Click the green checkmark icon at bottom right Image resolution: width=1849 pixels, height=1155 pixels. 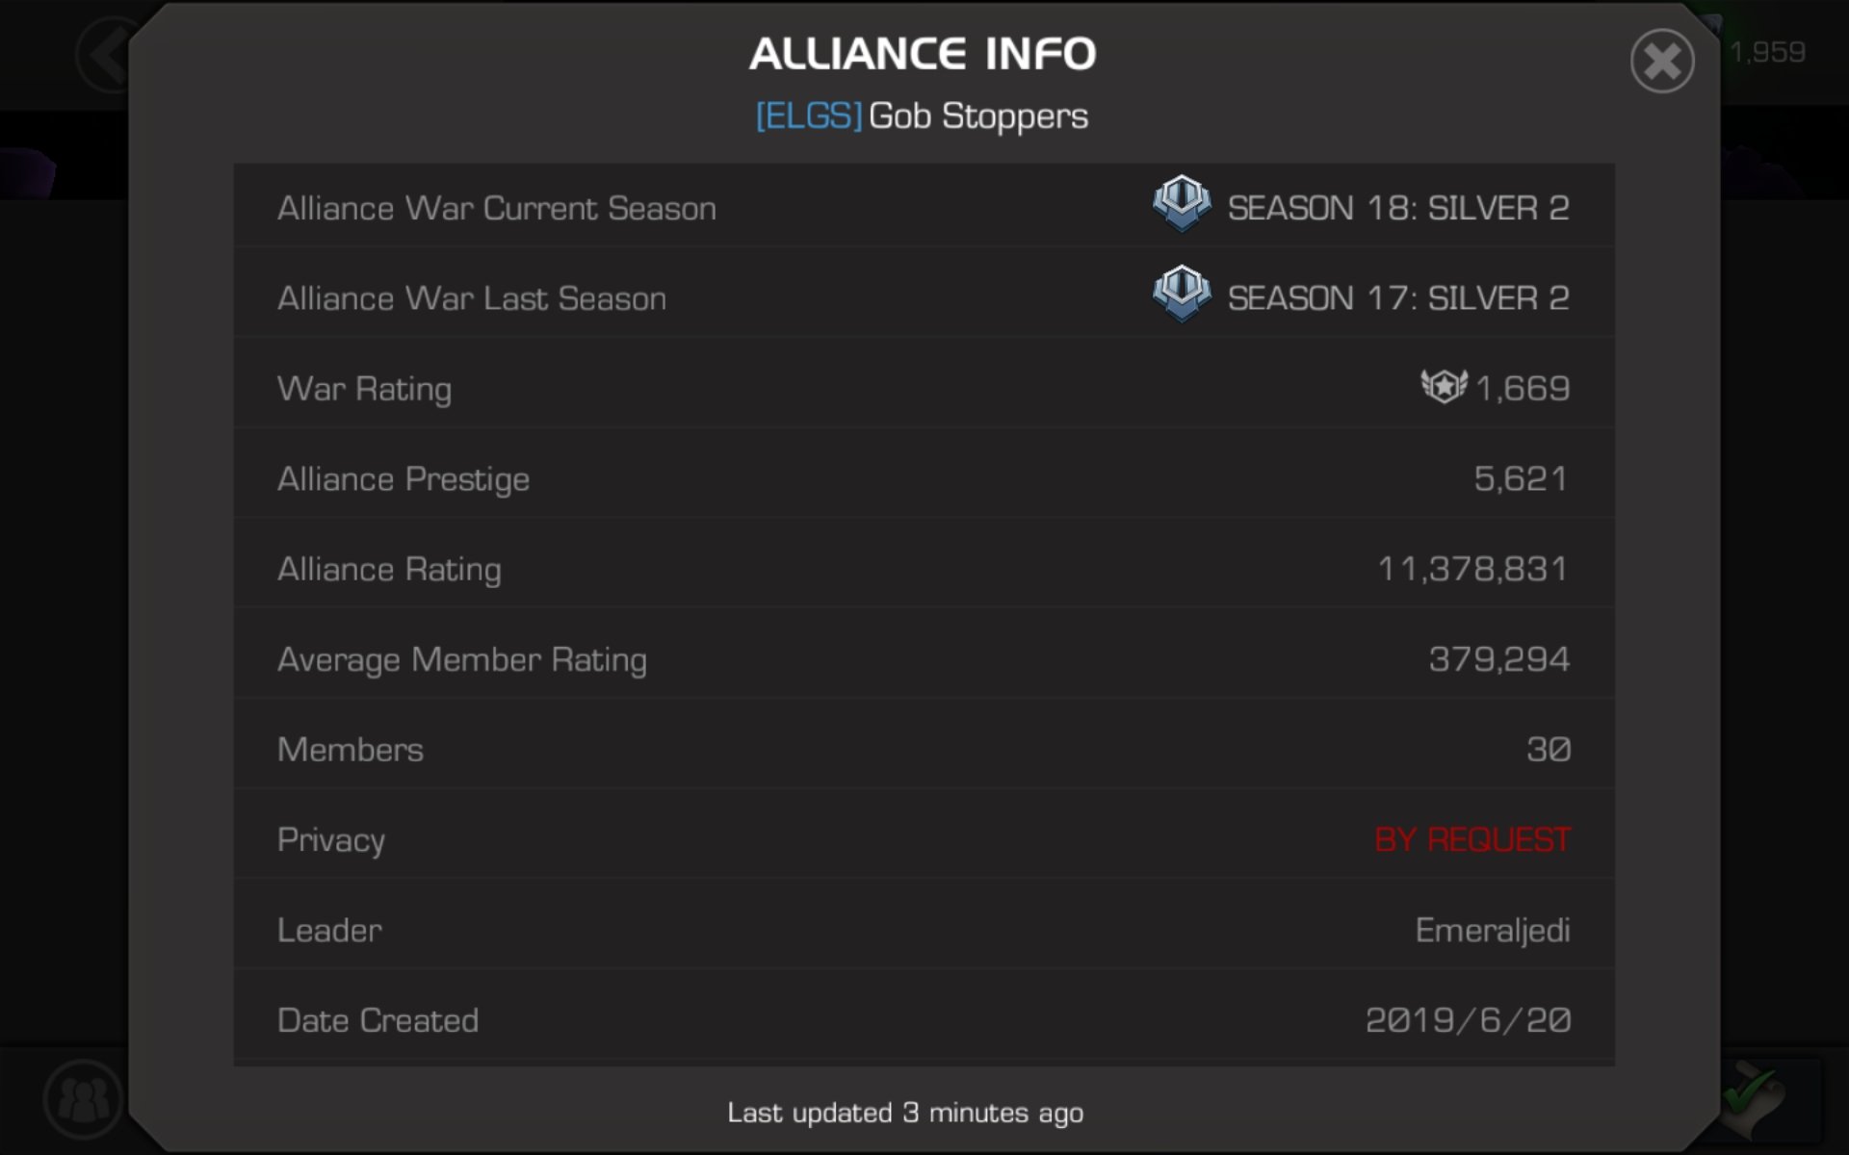coord(1755,1099)
